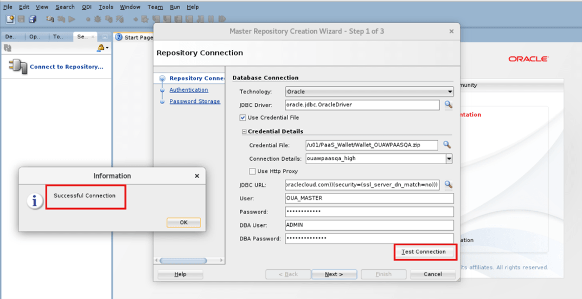Screen dimensions: 582x299
Task: Select the Repository Connection wizard step
Action: [197, 78]
